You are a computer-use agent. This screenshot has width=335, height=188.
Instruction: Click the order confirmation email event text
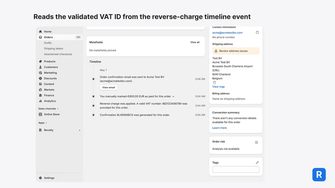tap(132, 79)
